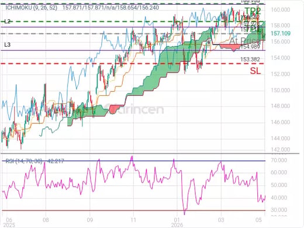Click the 152.000 price axis label
This screenshot has height=228, width=304.
281,74
